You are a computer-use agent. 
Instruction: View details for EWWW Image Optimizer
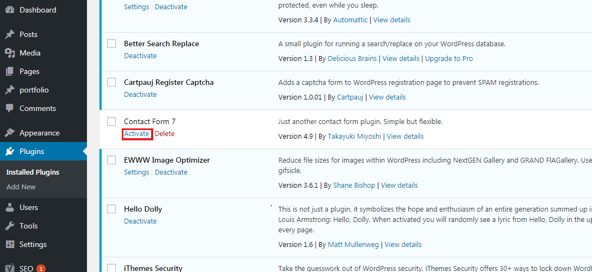coord(400,186)
